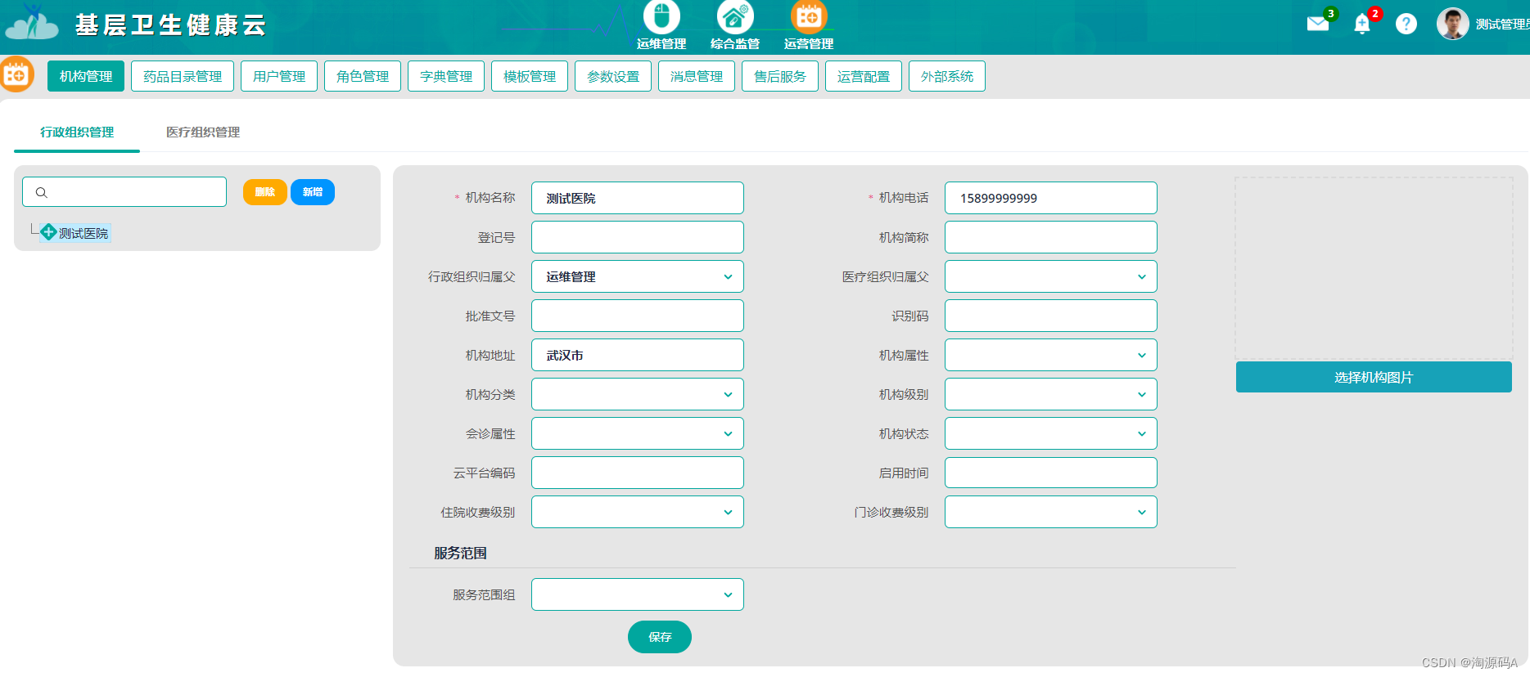The image size is (1530, 677).
Task: Click the 选择机构图片 button
Action: [x=1374, y=377]
